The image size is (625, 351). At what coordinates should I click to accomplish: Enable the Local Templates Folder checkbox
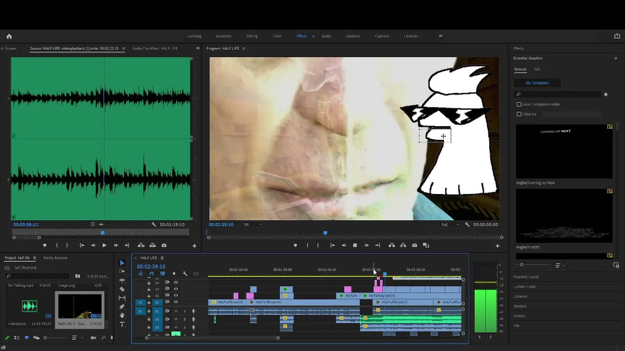click(x=519, y=104)
